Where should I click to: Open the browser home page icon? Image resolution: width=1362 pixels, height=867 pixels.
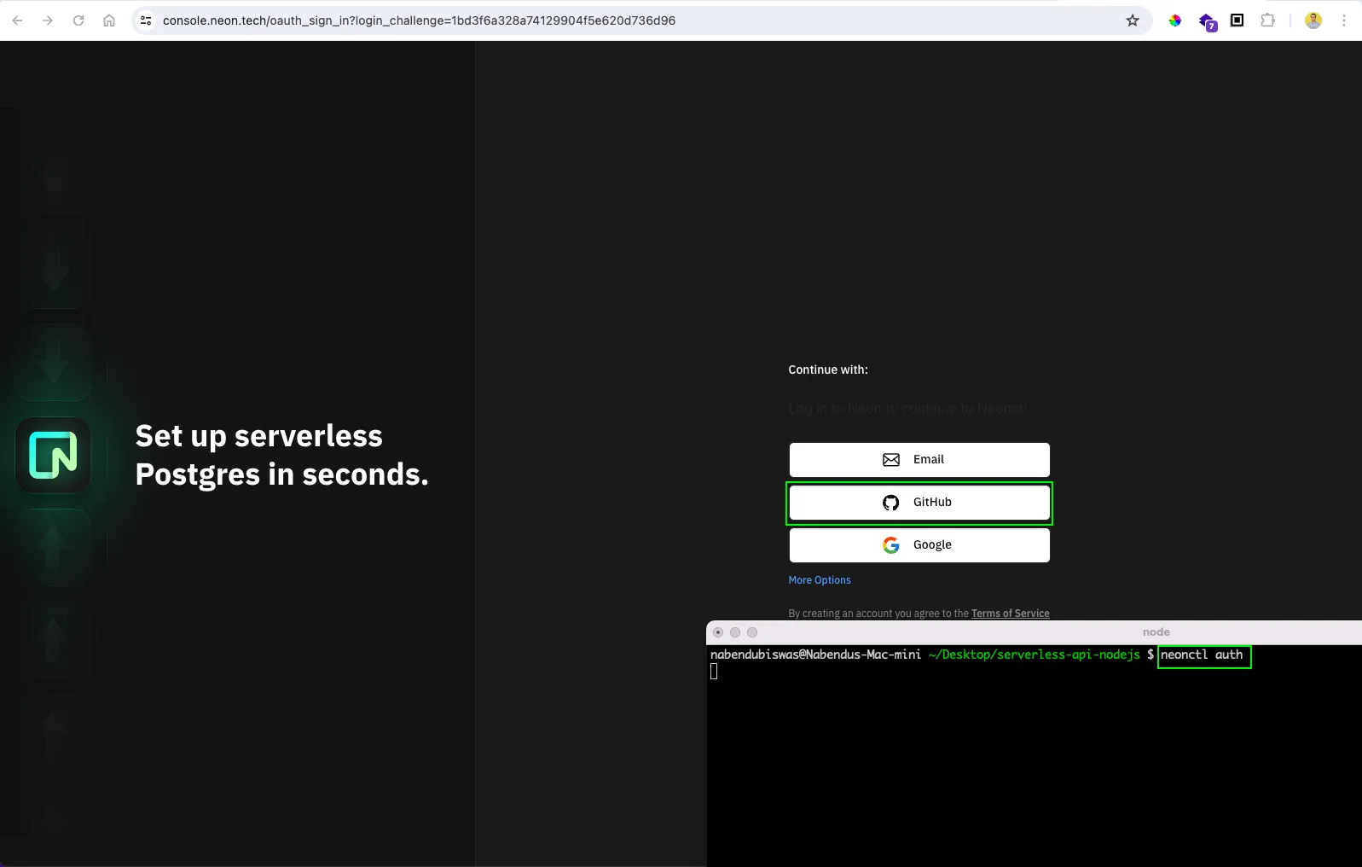coord(109,20)
